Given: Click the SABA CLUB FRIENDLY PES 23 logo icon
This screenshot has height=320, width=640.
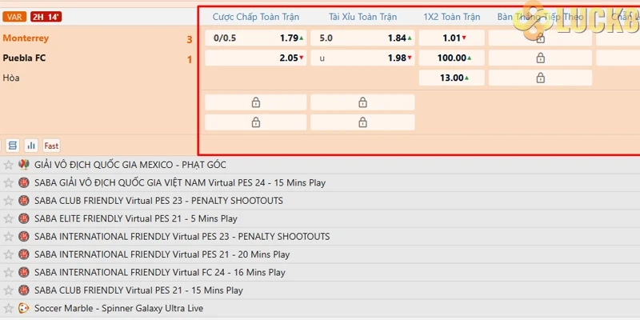Looking at the screenshot, I should pos(24,201).
